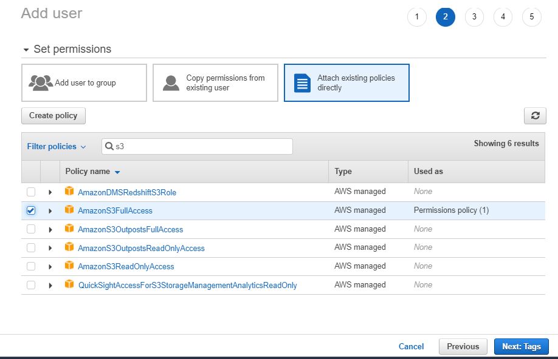The height and width of the screenshot is (359, 558).
Task: Expand details for AmazonS3FullAccess policy
Action: pos(50,210)
